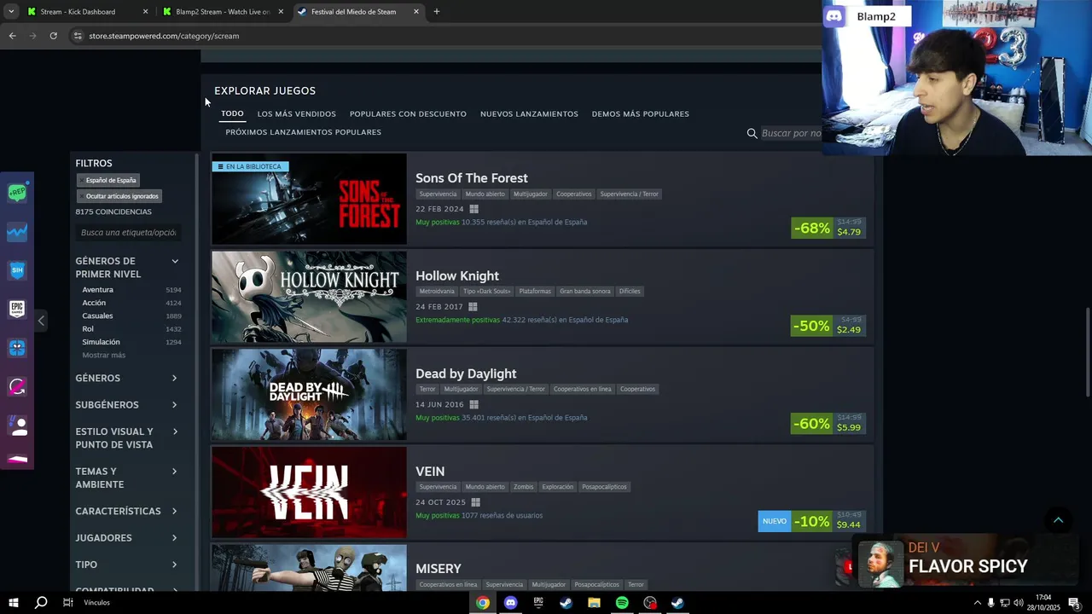Open the pink circular arrow sidebar icon

pyautogui.click(x=17, y=386)
